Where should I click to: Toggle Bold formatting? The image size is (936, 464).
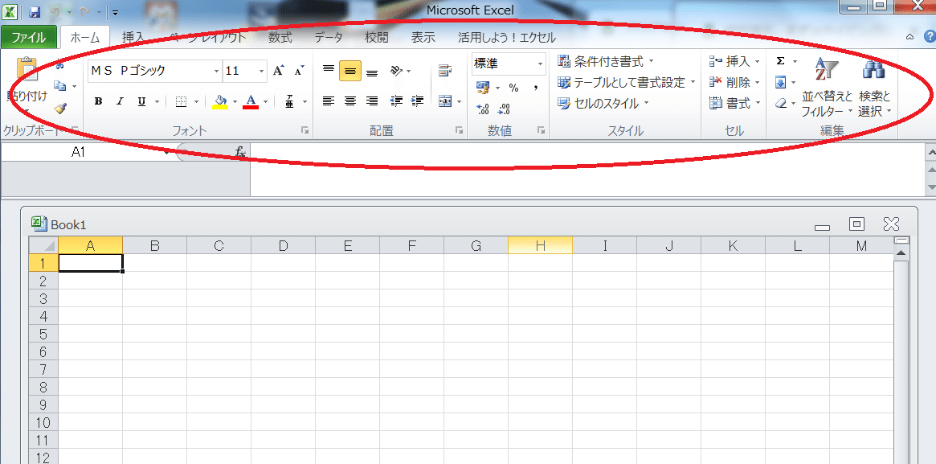point(99,101)
